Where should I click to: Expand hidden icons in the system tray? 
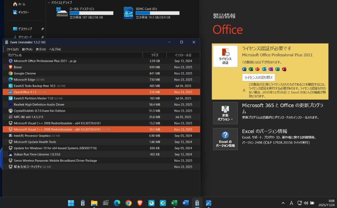pyautogui.click(x=282, y=203)
